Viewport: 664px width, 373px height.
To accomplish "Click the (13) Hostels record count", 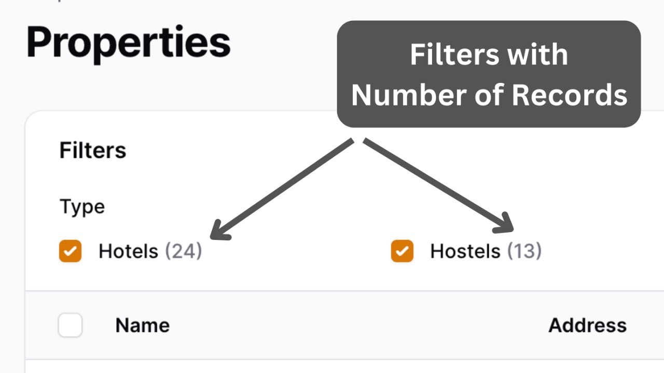I will click(524, 251).
